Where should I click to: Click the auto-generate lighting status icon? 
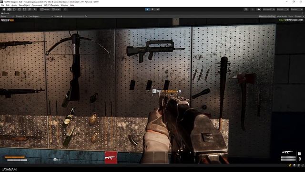coord(299,165)
